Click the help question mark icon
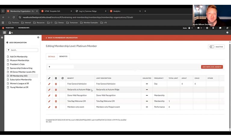 [x=227, y=33]
